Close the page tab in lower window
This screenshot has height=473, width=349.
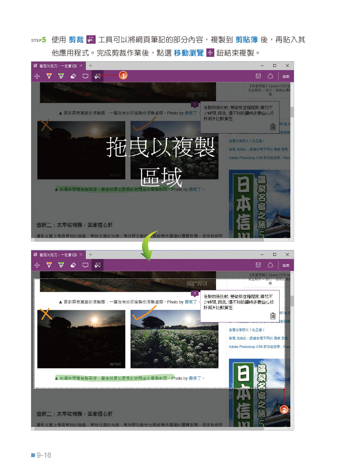[x=81, y=254]
